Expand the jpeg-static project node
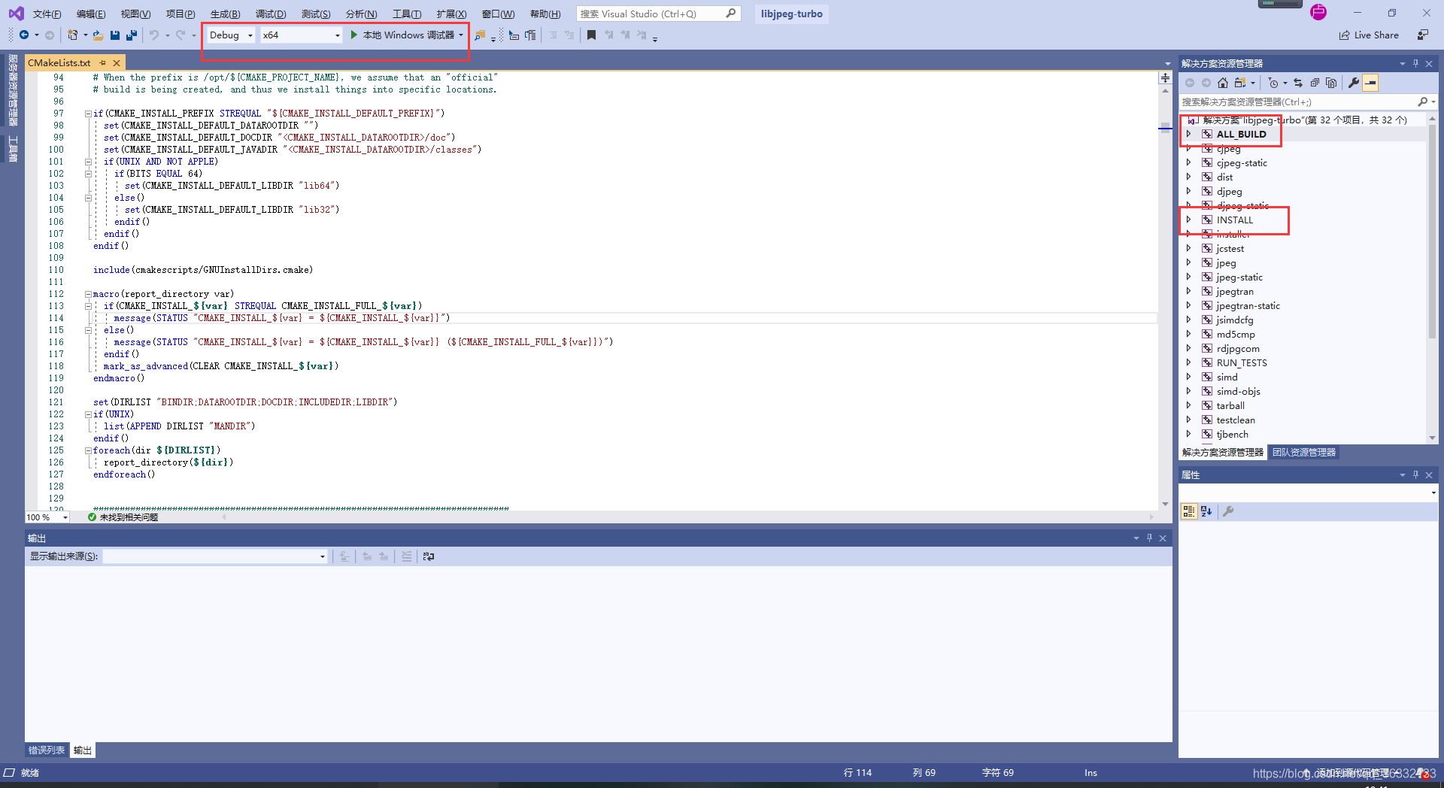 tap(1188, 277)
